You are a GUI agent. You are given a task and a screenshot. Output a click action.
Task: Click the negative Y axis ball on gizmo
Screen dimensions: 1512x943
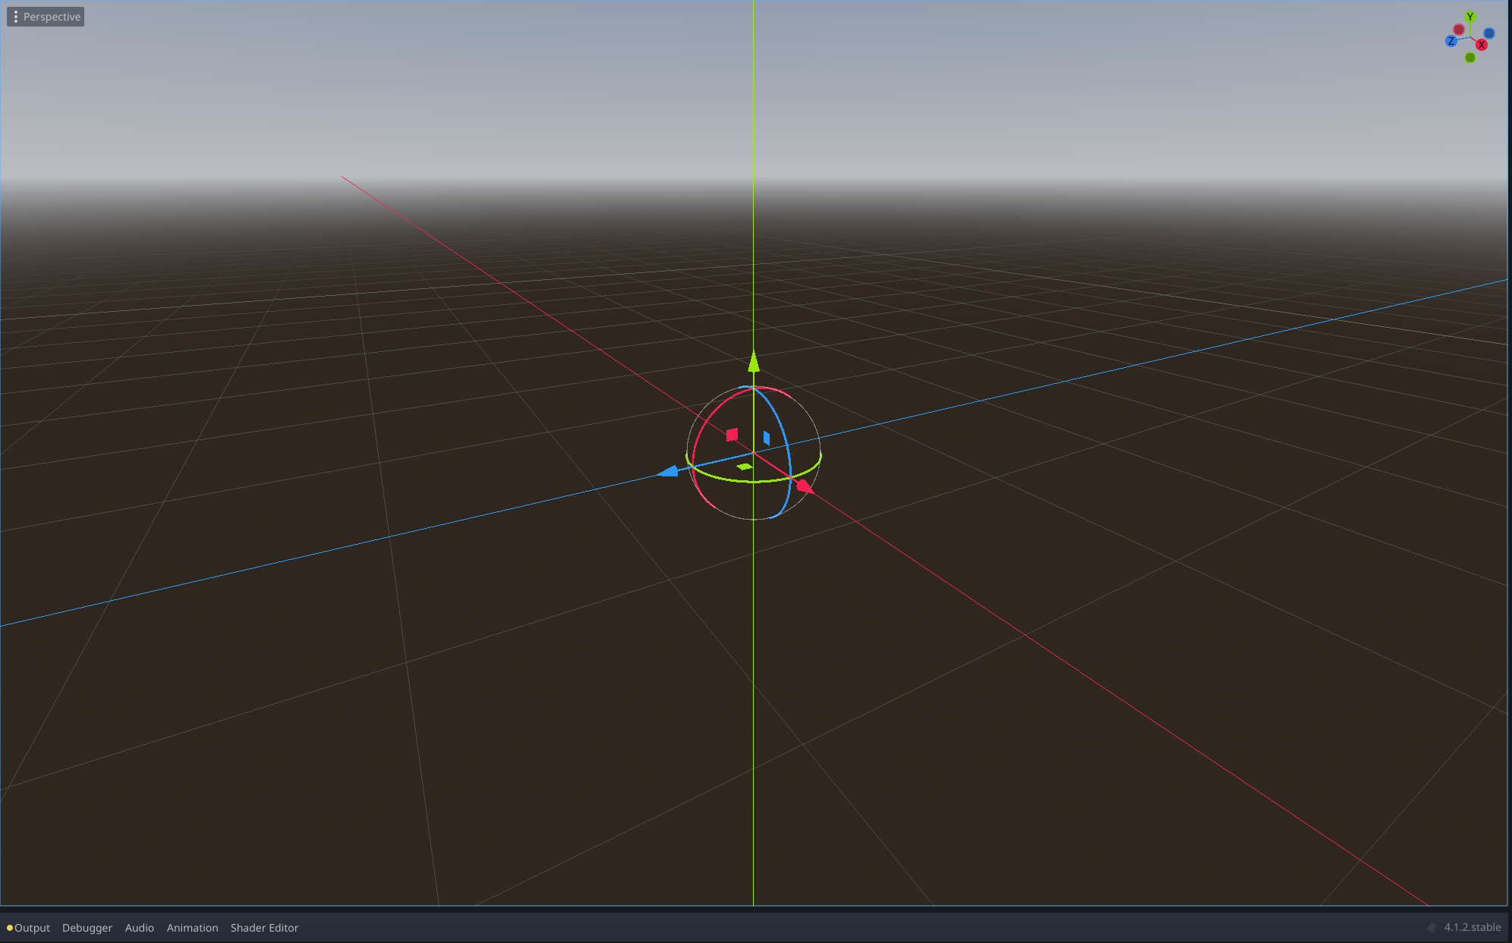[x=1470, y=58]
